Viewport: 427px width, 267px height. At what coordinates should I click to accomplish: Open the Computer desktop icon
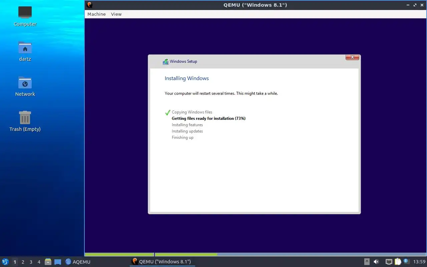(25, 16)
